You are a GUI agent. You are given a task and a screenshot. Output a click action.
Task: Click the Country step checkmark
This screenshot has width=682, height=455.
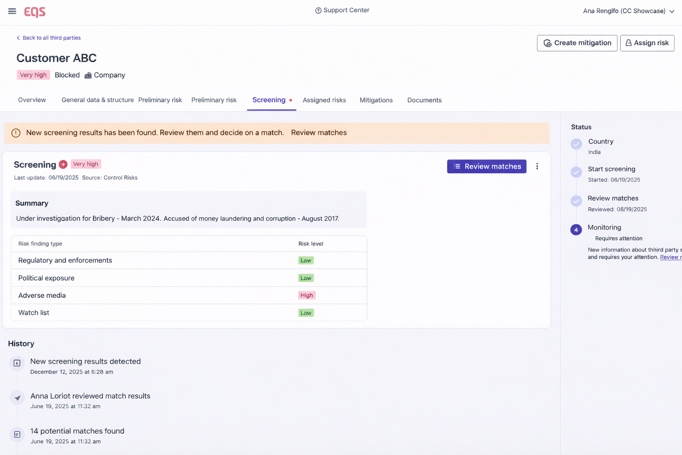pyautogui.click(x=576, y=144)
